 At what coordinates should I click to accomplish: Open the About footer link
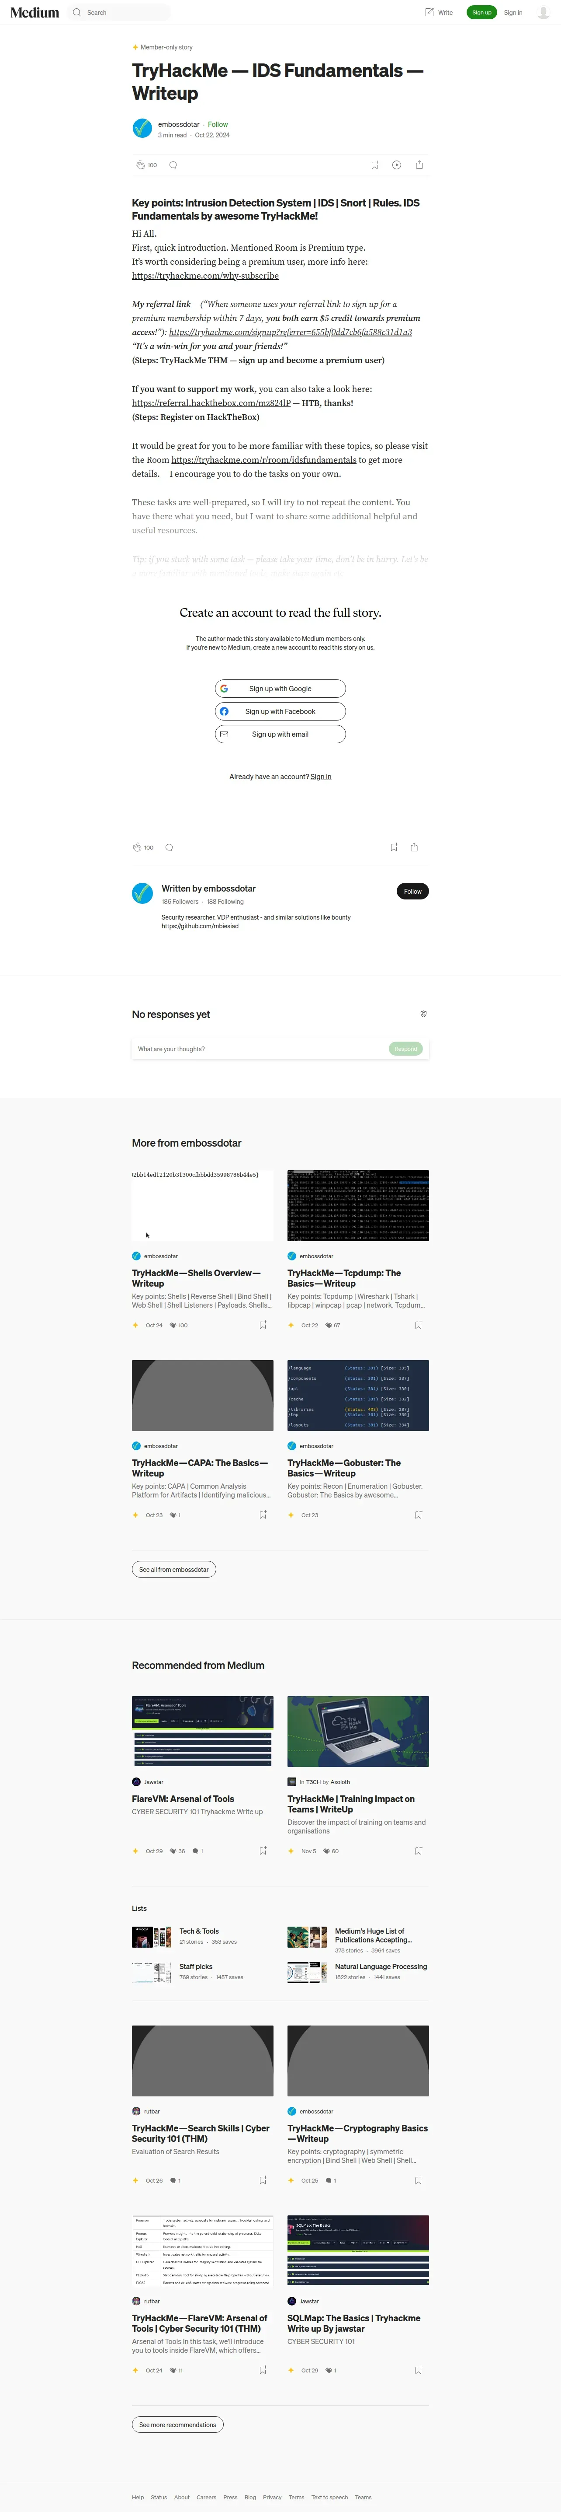182,2498
